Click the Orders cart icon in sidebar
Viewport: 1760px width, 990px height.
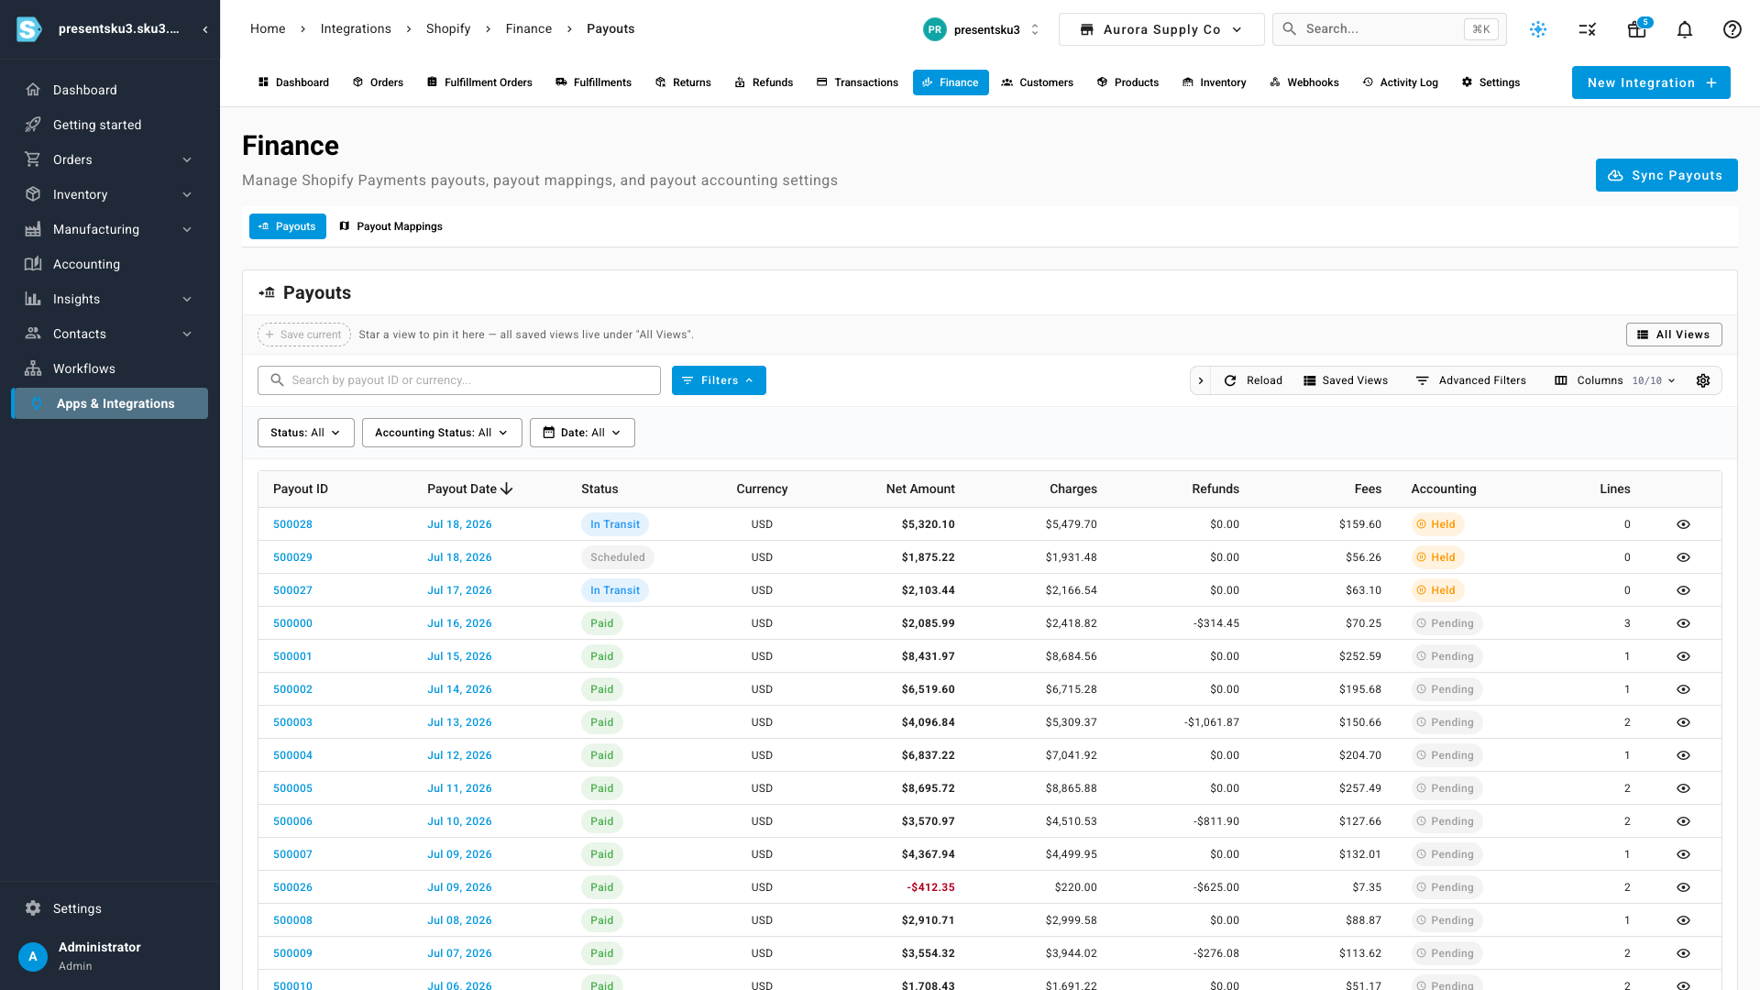click(x=33, y=159)
